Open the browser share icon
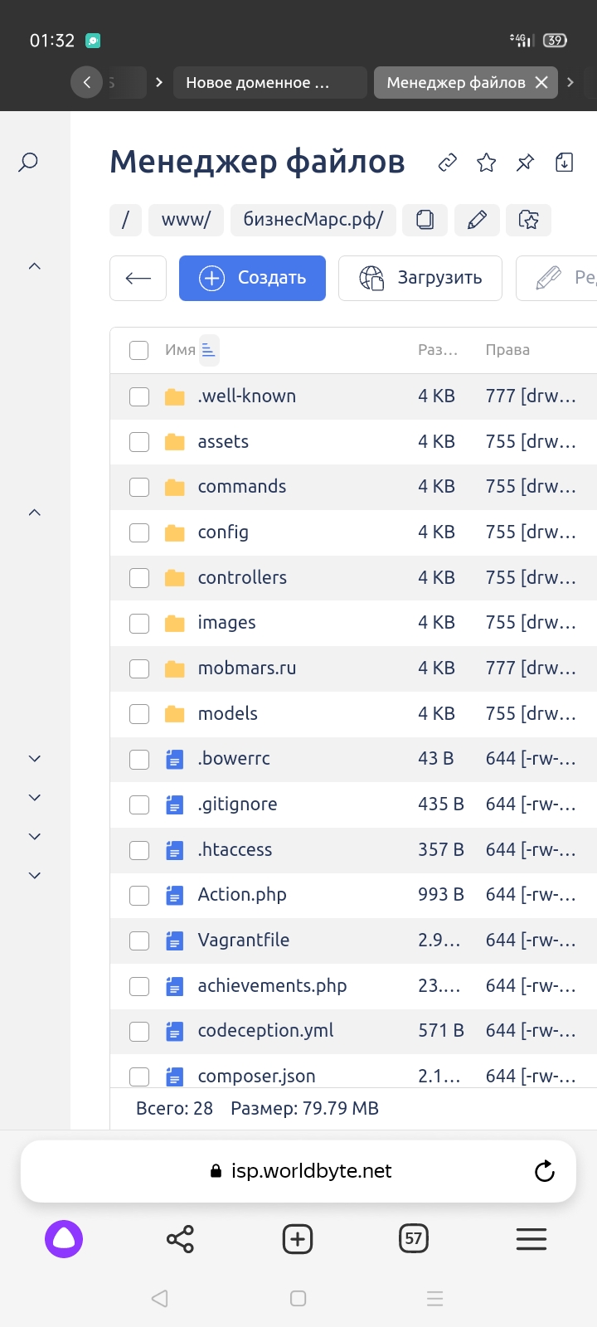The width and height of the screenshot is (597, 1327). pyautogui.click(x=180, y=1239)
